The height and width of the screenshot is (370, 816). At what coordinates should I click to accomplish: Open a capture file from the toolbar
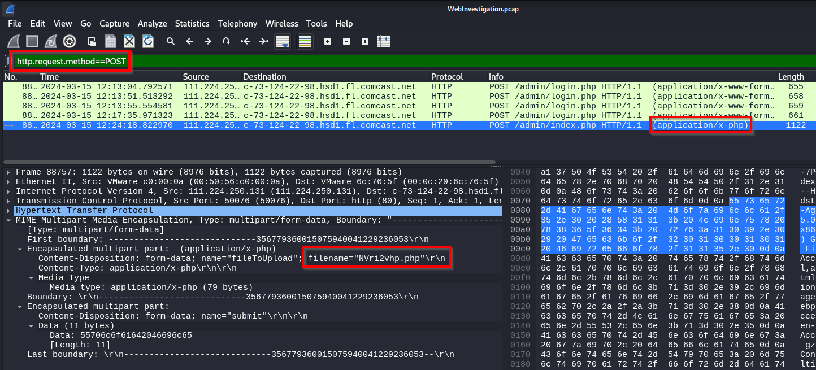point(92,41)
